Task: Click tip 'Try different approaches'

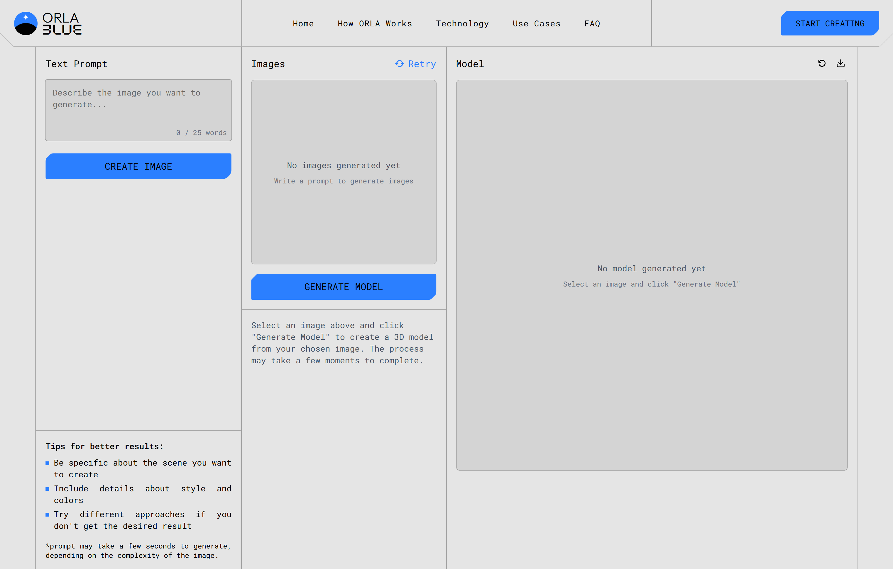Action: pos(142,520)
